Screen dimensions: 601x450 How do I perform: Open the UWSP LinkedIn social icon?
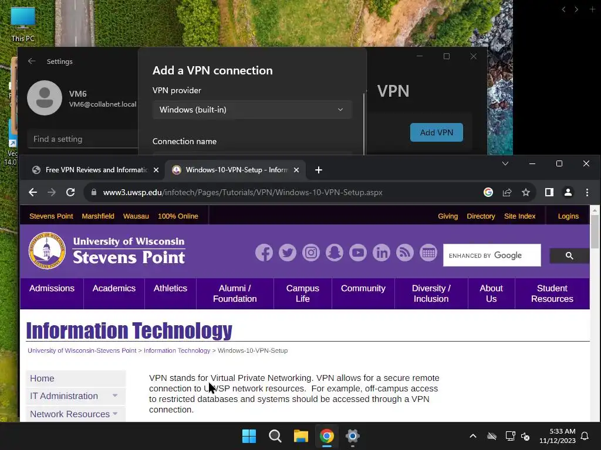tap(381, 253)
